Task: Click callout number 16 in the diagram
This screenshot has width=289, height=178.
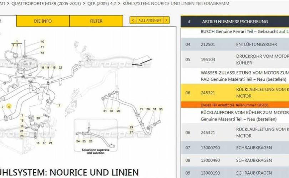Action: point(38,143)
